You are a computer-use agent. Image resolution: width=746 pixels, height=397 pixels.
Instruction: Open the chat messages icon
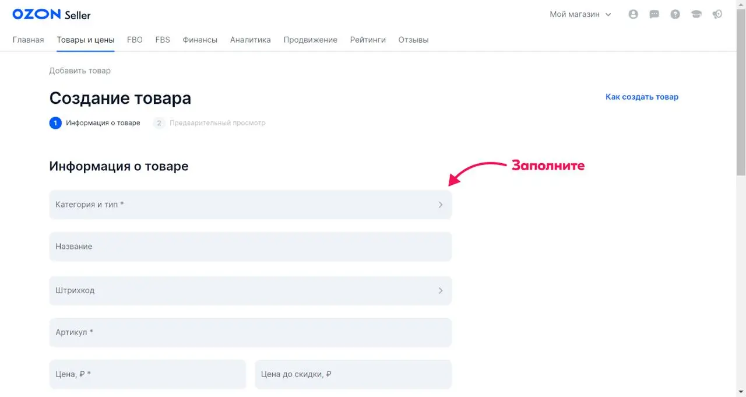pos(654,15)
